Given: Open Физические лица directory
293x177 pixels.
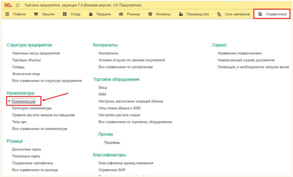Looking at the screenshot, I should [x=26, y=74].
